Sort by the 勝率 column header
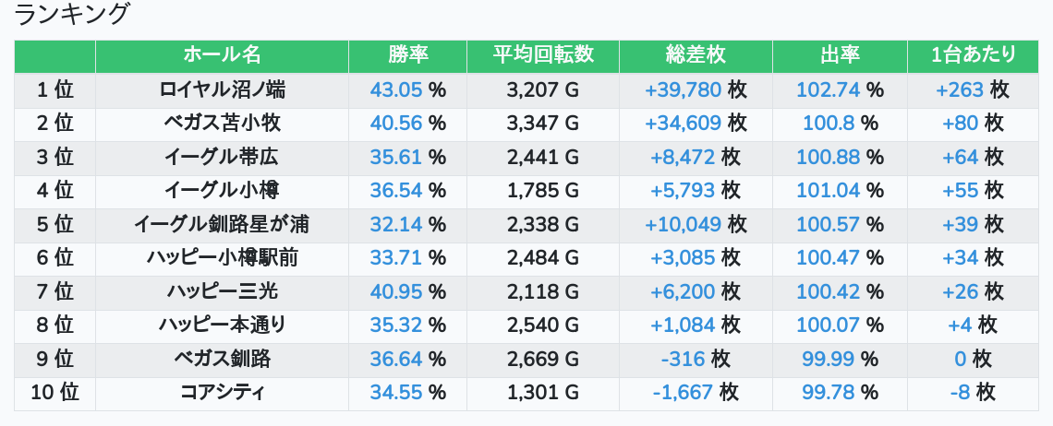1053x426 pixels. (x=407, y=55)
